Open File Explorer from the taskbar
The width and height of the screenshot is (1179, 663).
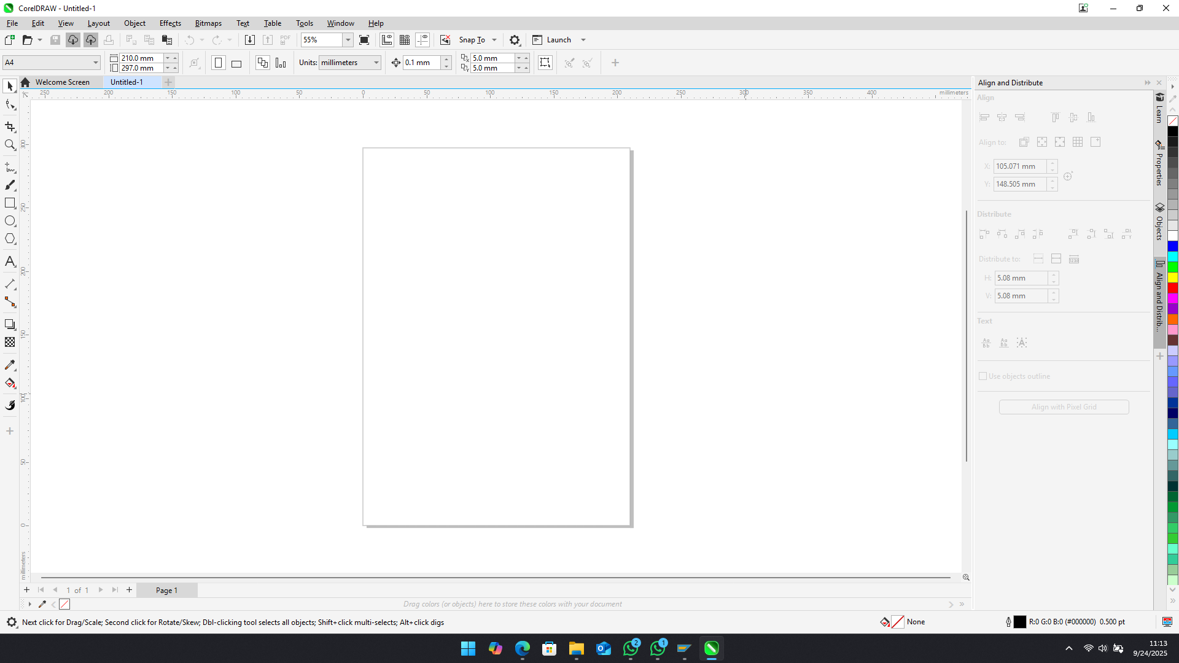(x=576, y=649)
